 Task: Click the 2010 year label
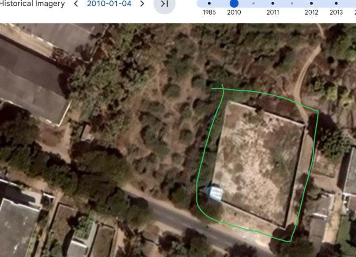click(234, 12)
